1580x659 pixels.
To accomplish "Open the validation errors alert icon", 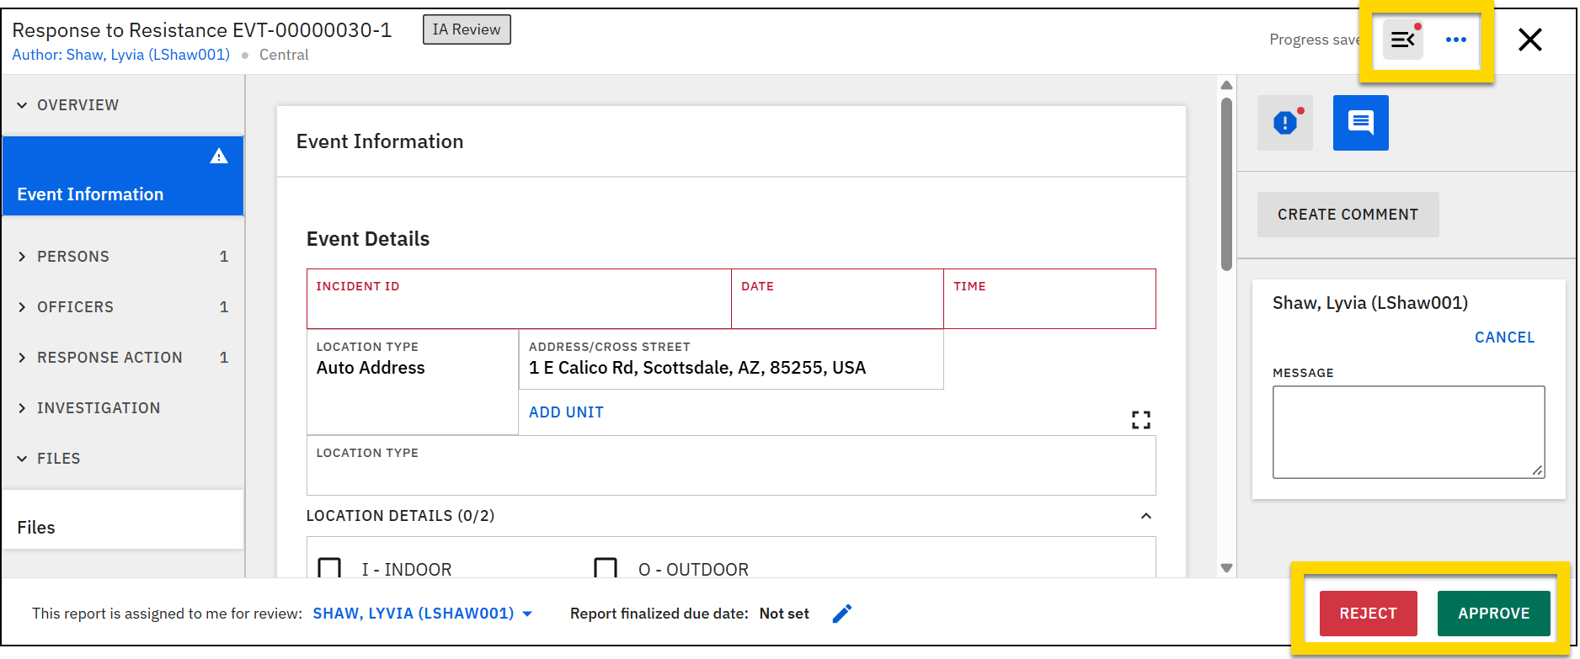I will point(1284,123).
